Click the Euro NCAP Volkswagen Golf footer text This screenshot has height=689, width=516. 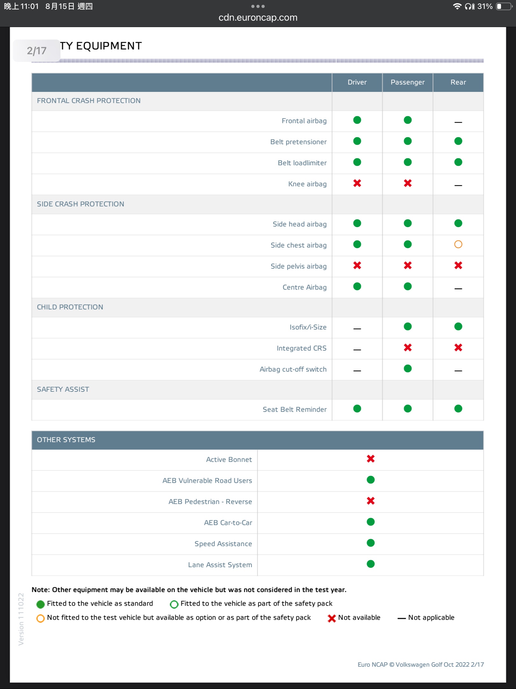point(420,665)
